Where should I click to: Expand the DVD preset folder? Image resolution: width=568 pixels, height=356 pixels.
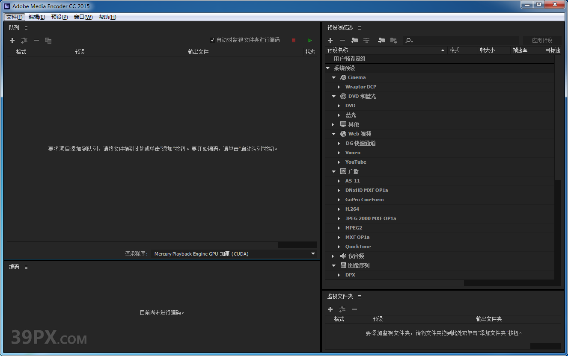coord(339,106)
